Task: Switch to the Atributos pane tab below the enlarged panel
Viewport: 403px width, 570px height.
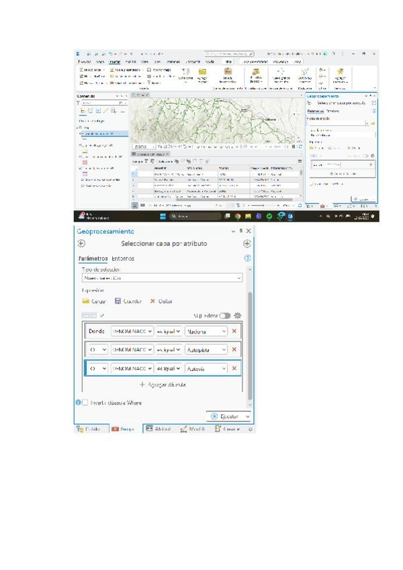Action: (x=159, y=429)
